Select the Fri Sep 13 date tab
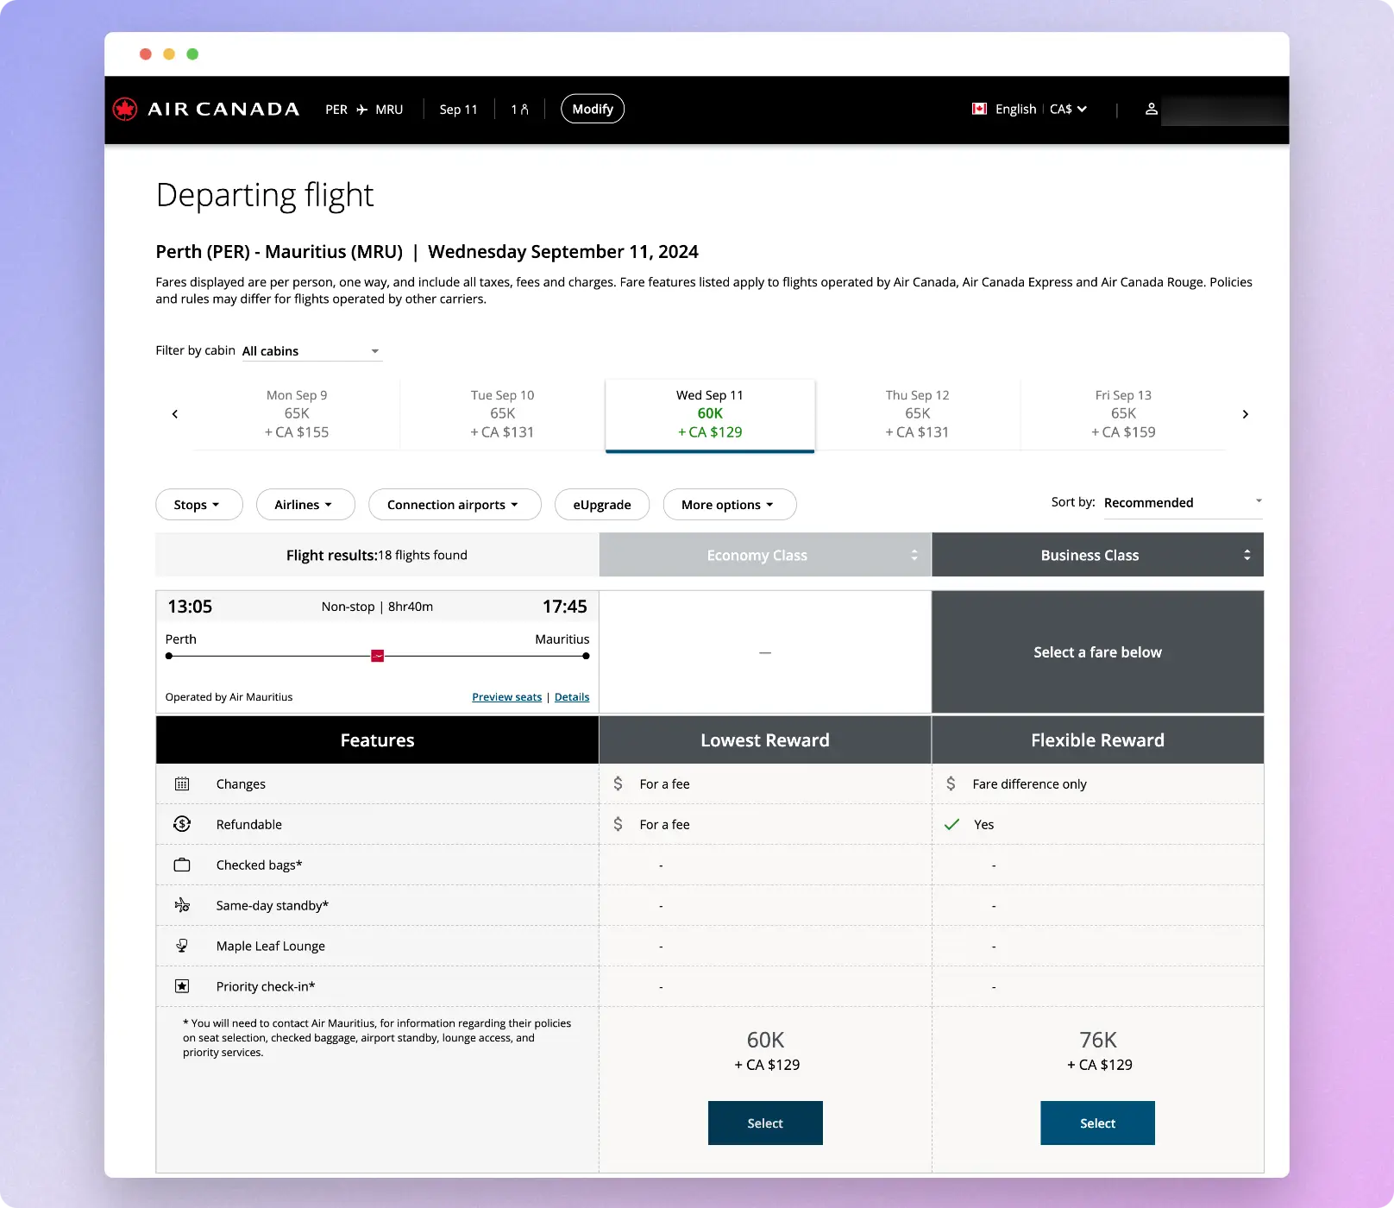Viewport: 1394px width, 1208px height. [x=1123, y=414]
